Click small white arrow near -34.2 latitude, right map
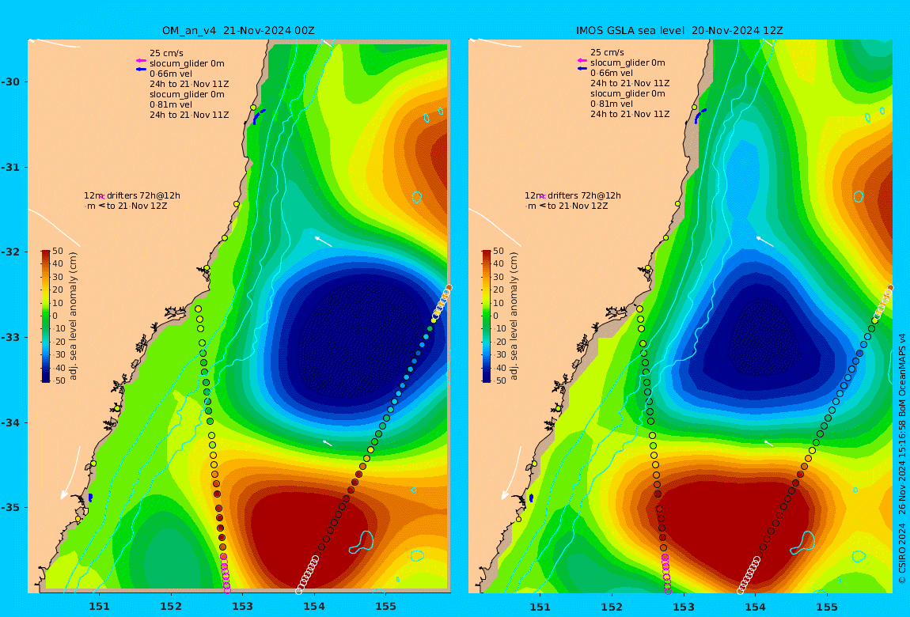The width and height of the screenshot is (910, 617). coord(769,443)
